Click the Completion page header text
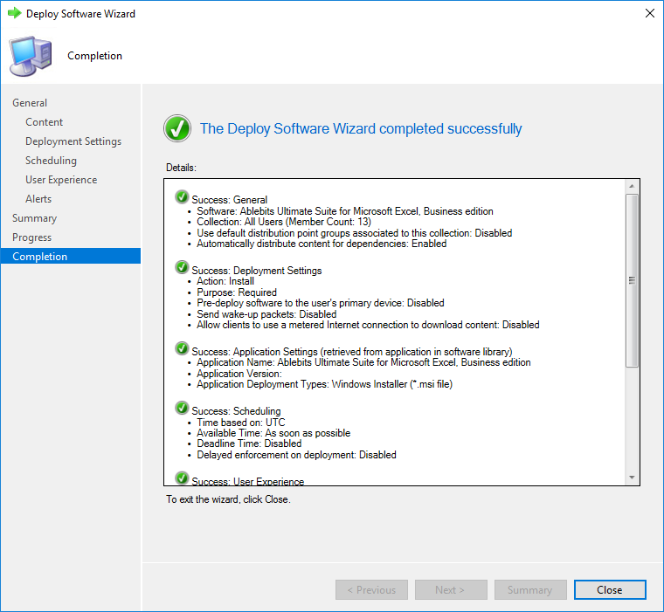664x612 pixels. [95, 56]
